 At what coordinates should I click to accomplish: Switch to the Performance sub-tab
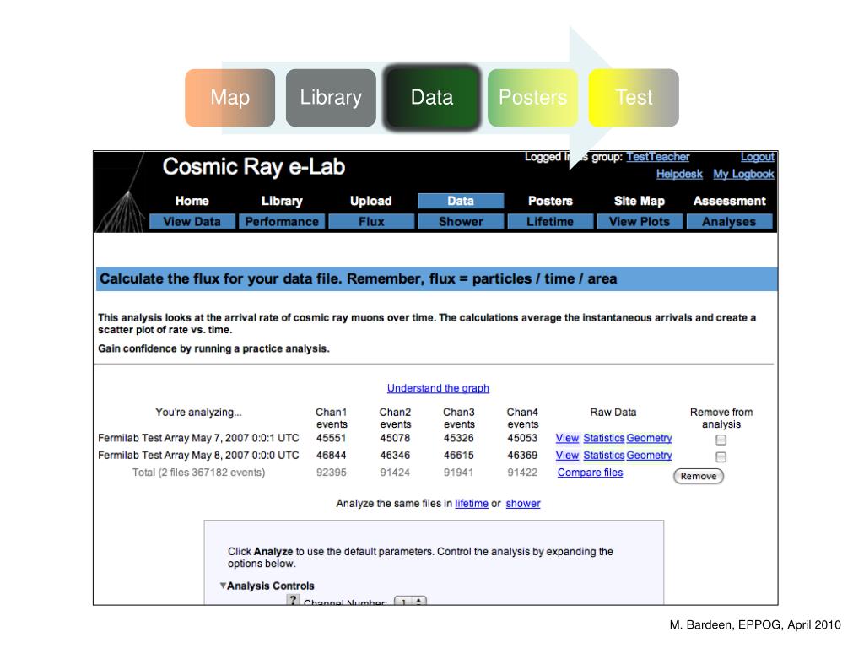[282, 222]
